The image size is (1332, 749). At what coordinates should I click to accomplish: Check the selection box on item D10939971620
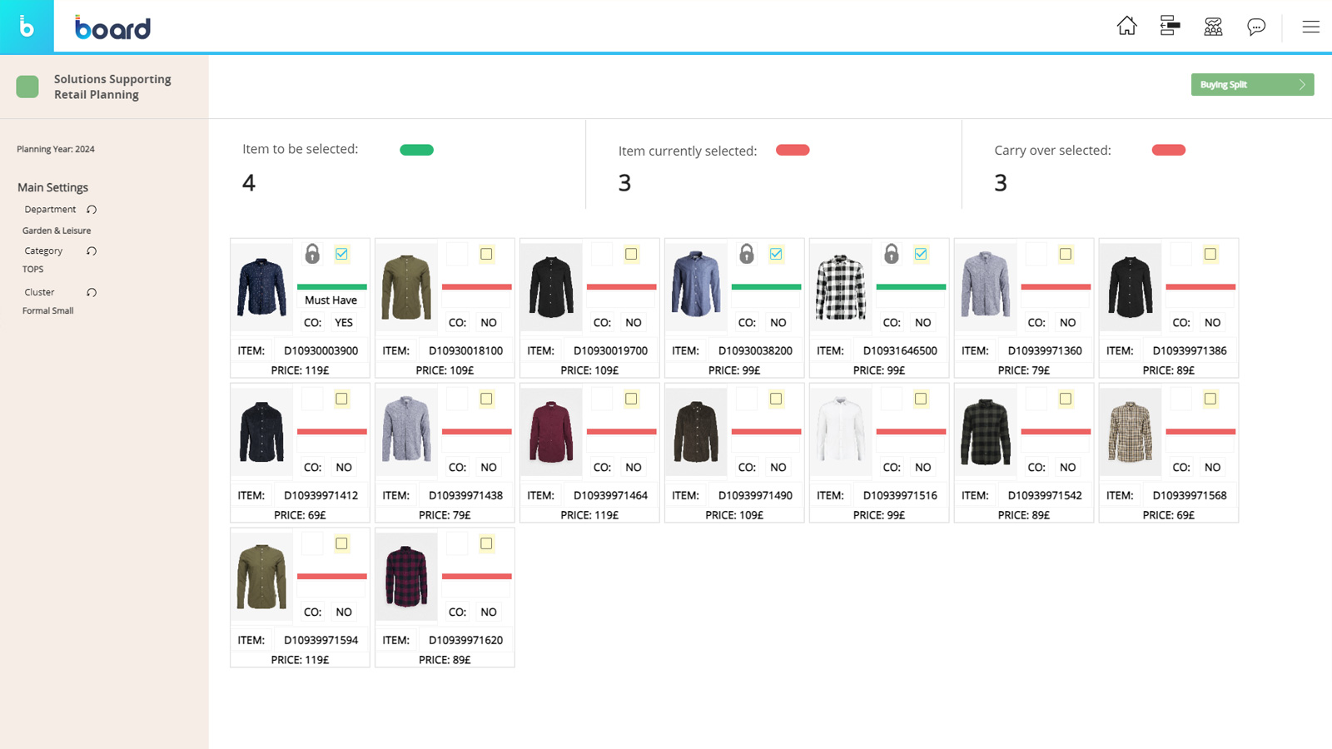tap(486, 543)
